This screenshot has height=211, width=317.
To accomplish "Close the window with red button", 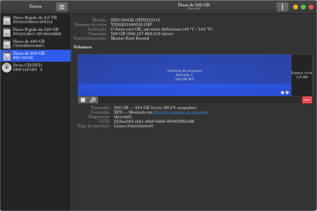I will coord(311,7).
